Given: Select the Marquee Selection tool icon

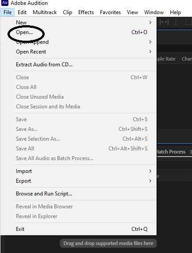Looking at the screenshot, I should point(188,22).
